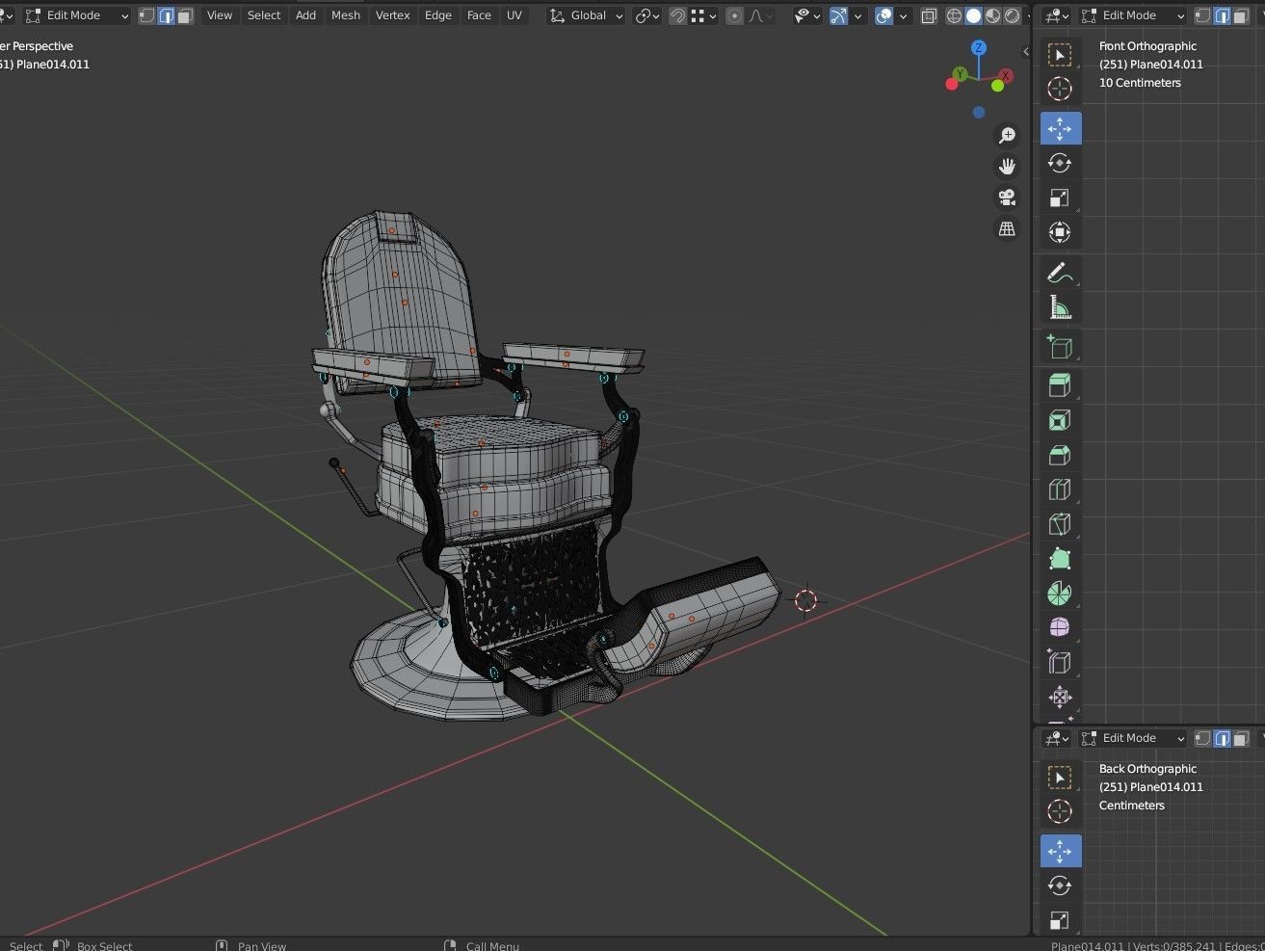
Task: Open Edit Mode dropdown in Front Orthographic viewport
Action: pos(1133,15)
